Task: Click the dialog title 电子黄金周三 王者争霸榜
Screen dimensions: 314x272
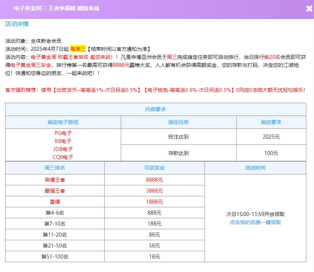Action: (x=56, y=8)
